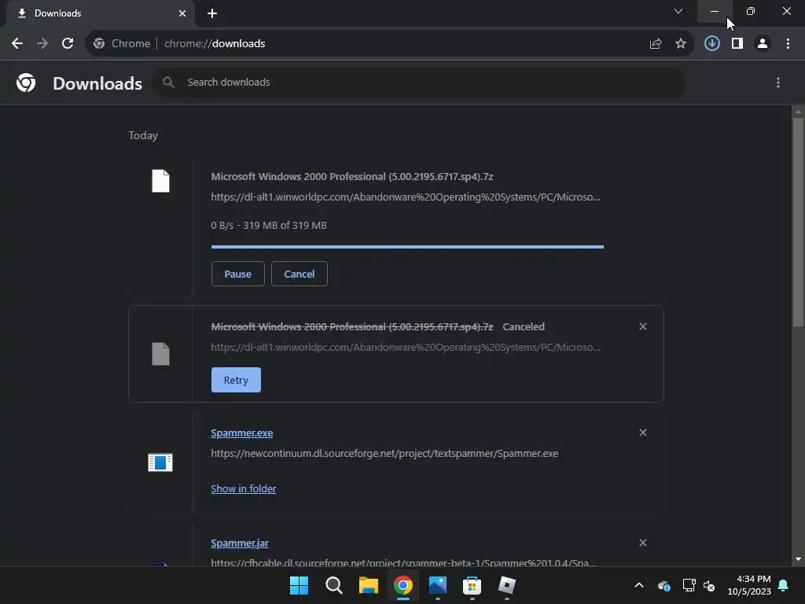Show Spammer.exe in folder
The height and width of the screenshot is (604, 805).
coord(244,489)
